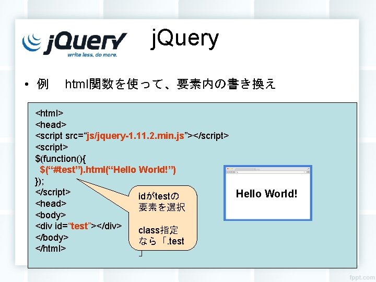The width and height of the screenshot is (376, 282).
Task: Click the first "<head>" code line
Action: coord(51,124)
